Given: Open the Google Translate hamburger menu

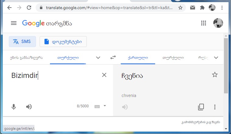Looking at the screenshot, I should (14, 23).
